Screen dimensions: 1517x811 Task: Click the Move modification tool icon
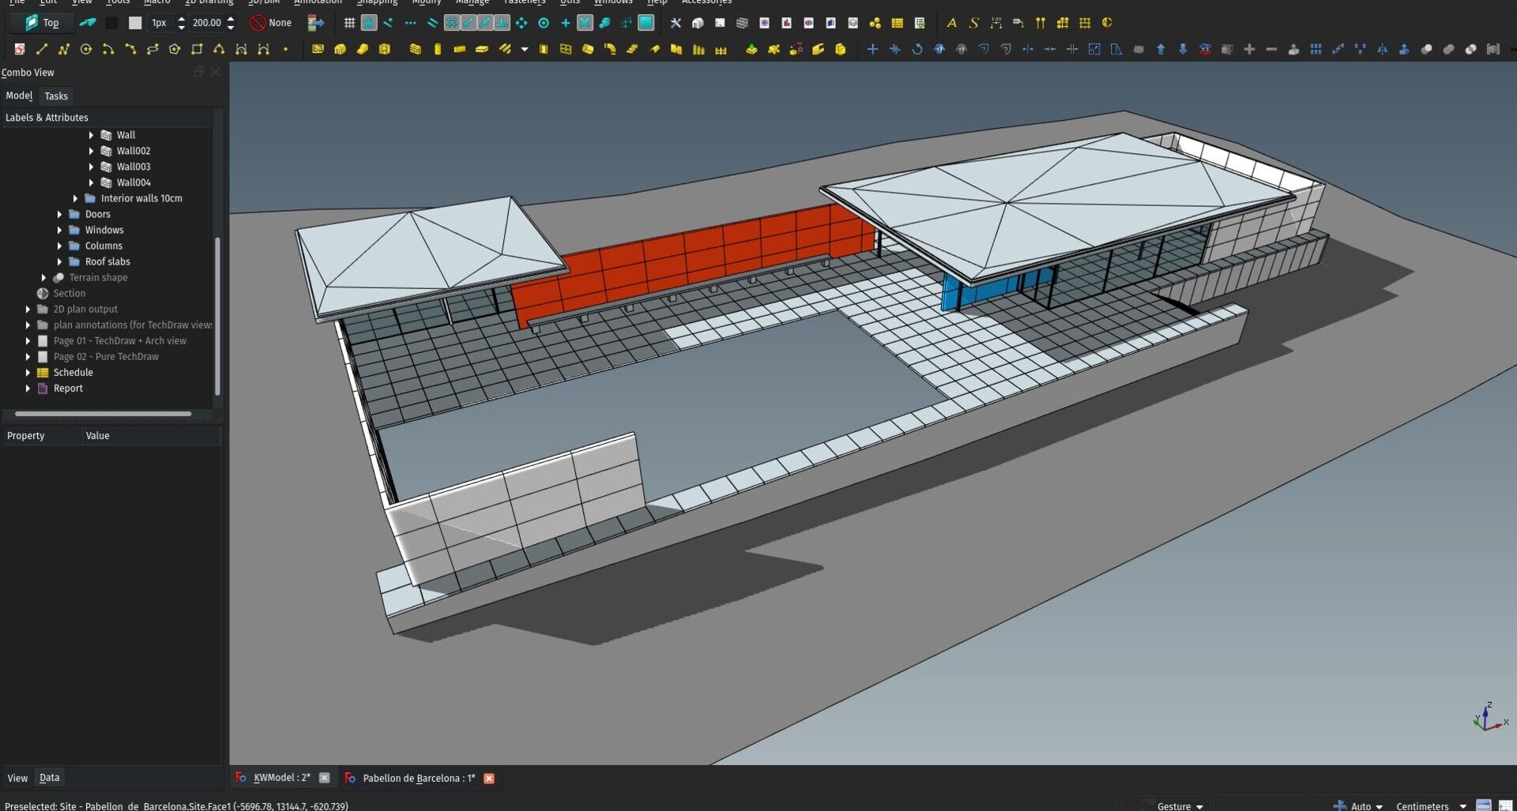pyautogui.click(x=872, y=49)
